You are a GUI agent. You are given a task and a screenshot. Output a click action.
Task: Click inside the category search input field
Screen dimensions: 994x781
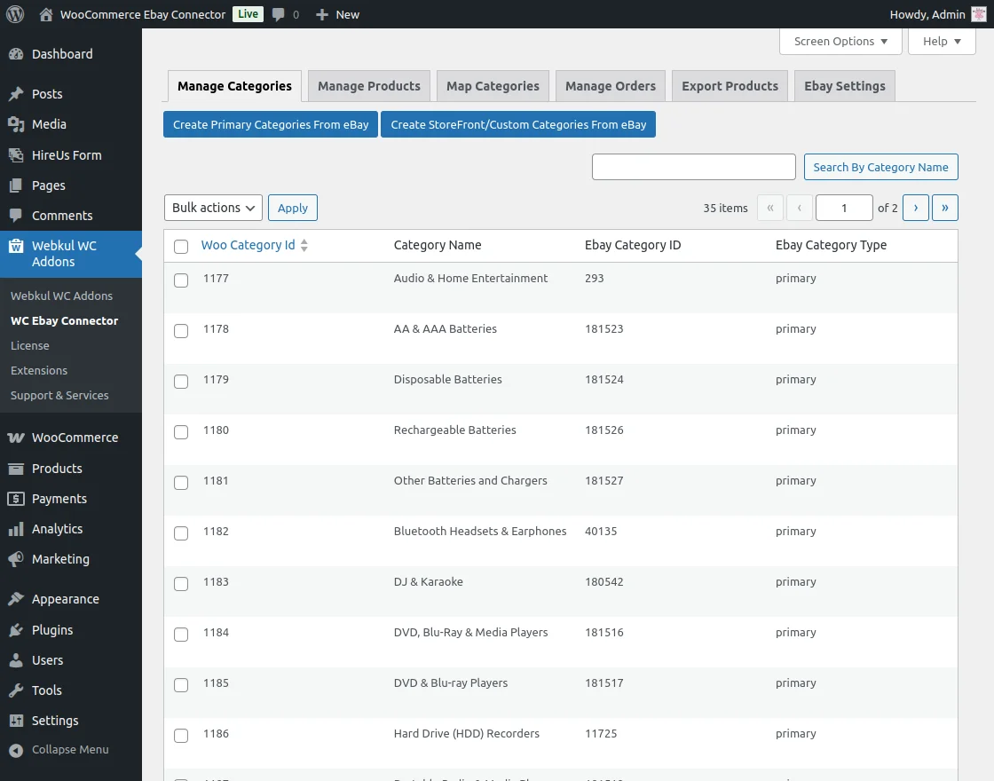pyautogui.click(x=693, y=167)
